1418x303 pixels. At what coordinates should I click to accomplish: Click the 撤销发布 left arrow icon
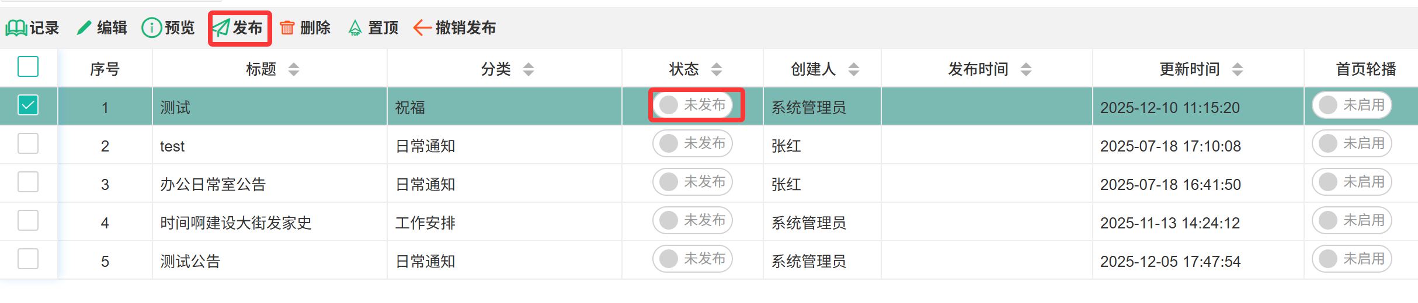422,28
